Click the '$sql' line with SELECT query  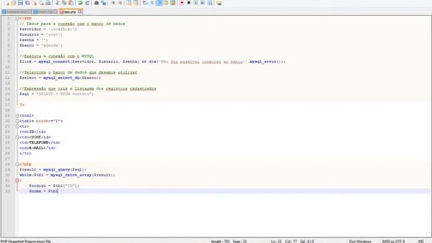tap(57, 94)
